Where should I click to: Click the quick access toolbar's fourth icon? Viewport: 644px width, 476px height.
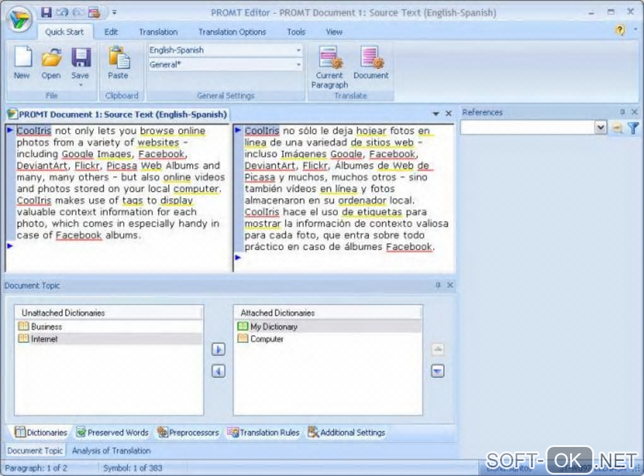(x=94, y=13)
